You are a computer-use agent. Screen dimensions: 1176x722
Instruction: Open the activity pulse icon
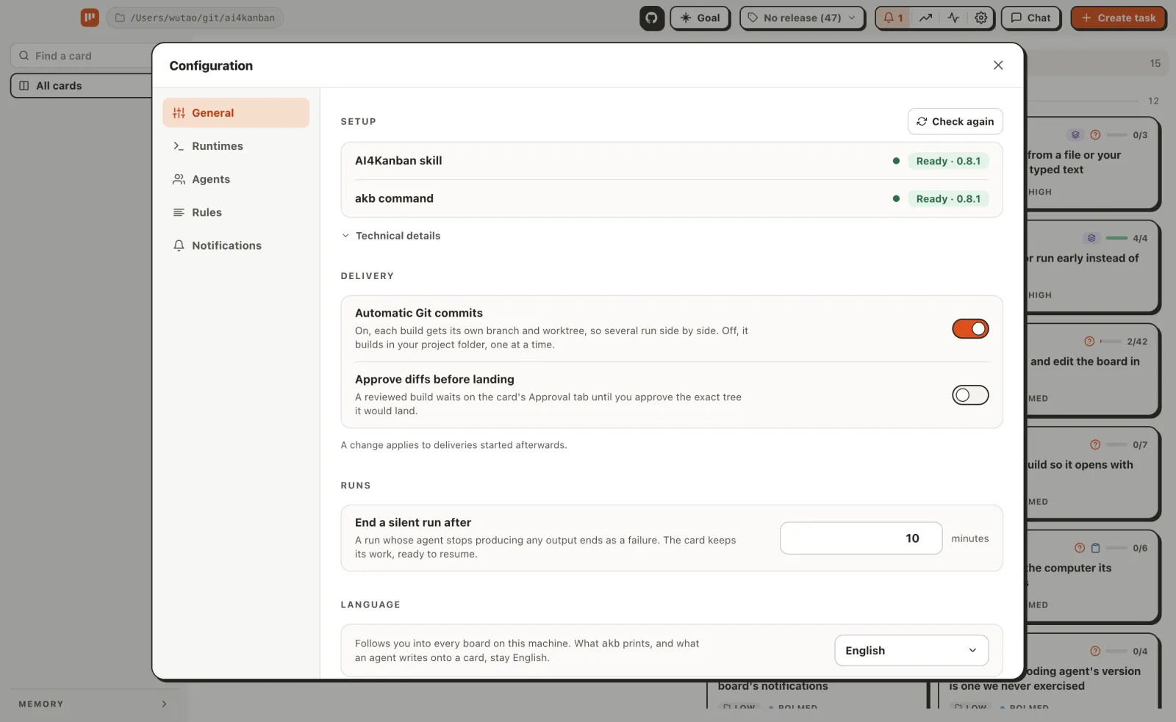[953, 18]
